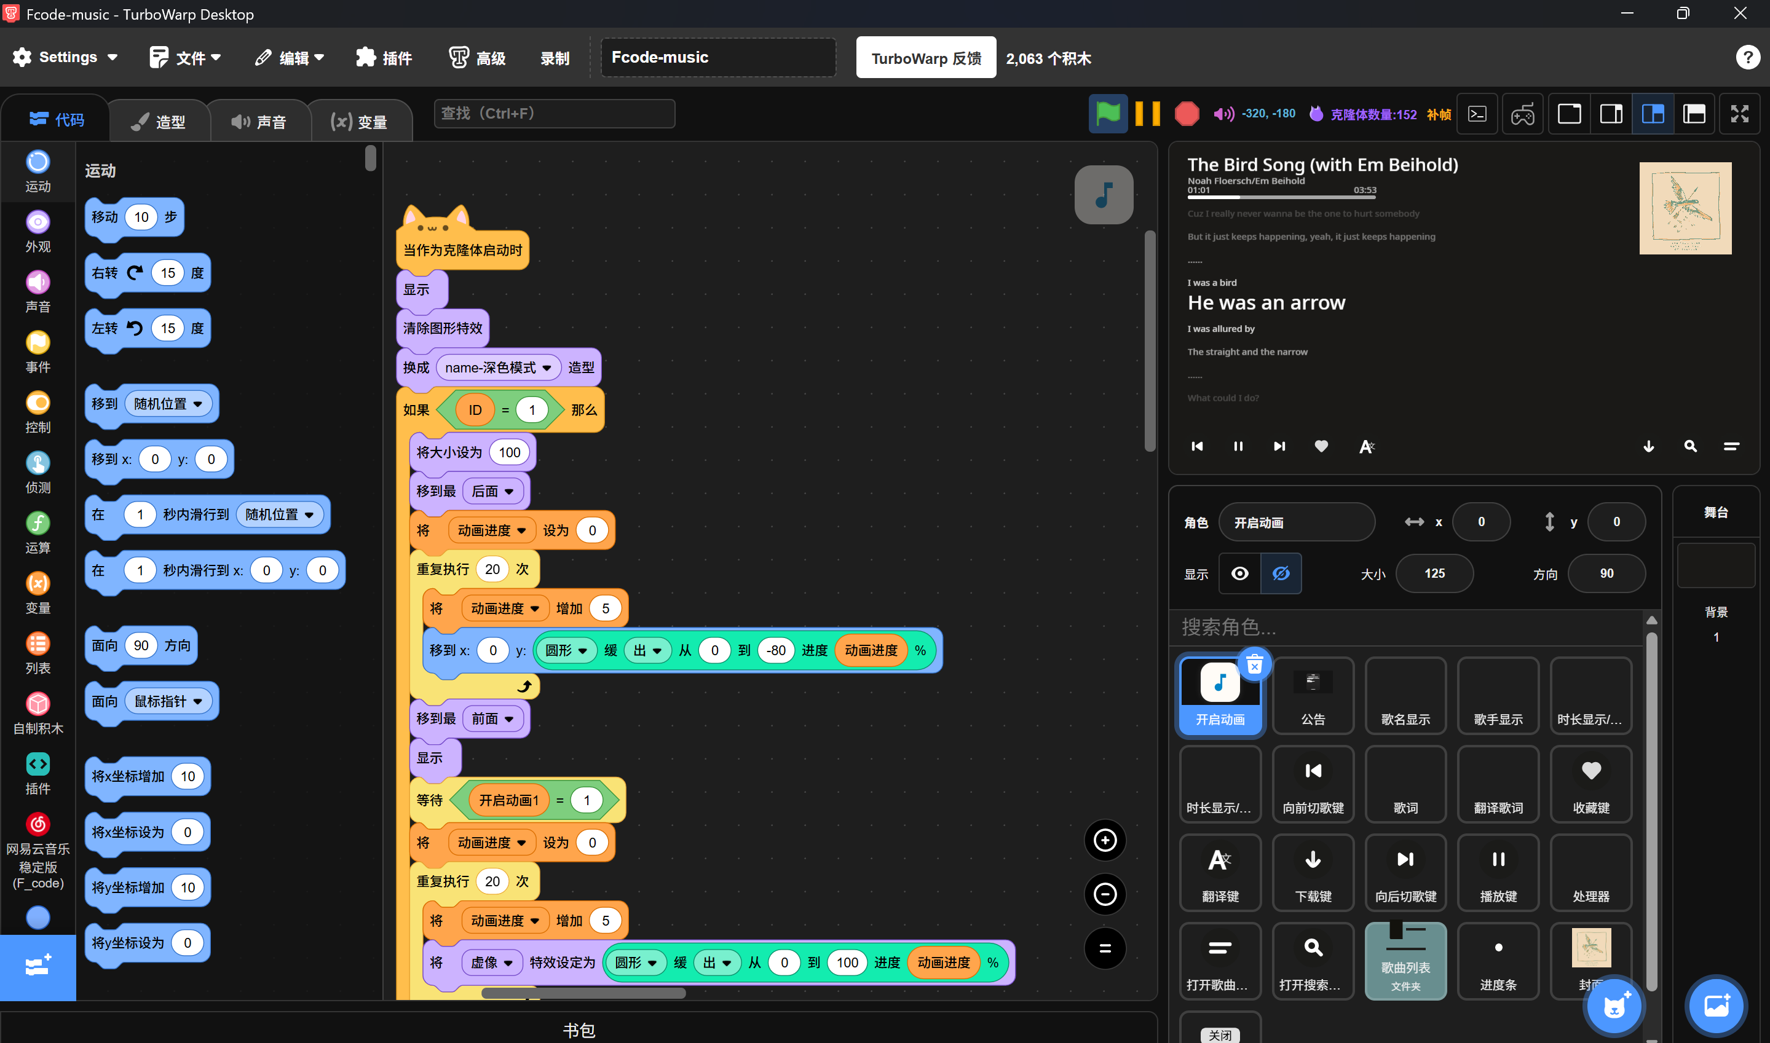Expand the 随机位置 dropdown in 移到 block
This screenshot has height=1043, width=1770.
(168, 404)
